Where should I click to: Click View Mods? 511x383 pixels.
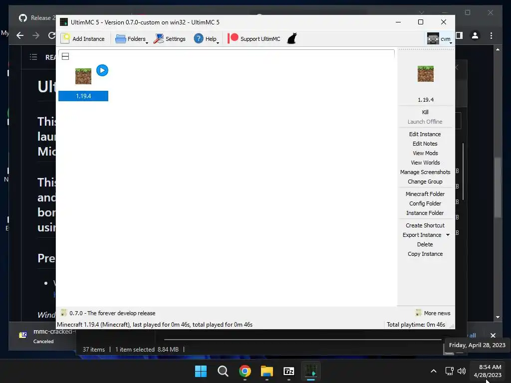(425, 153)
